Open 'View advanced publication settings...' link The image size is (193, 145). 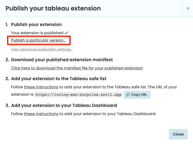(42, 49)
